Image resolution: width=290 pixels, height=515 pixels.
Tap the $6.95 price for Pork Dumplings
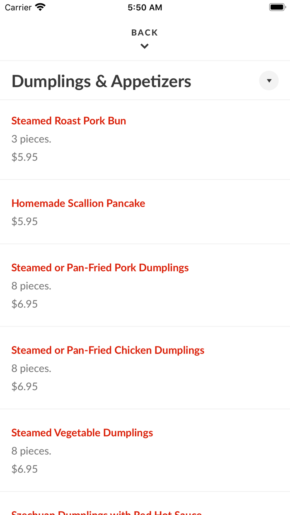pos(24,303)
